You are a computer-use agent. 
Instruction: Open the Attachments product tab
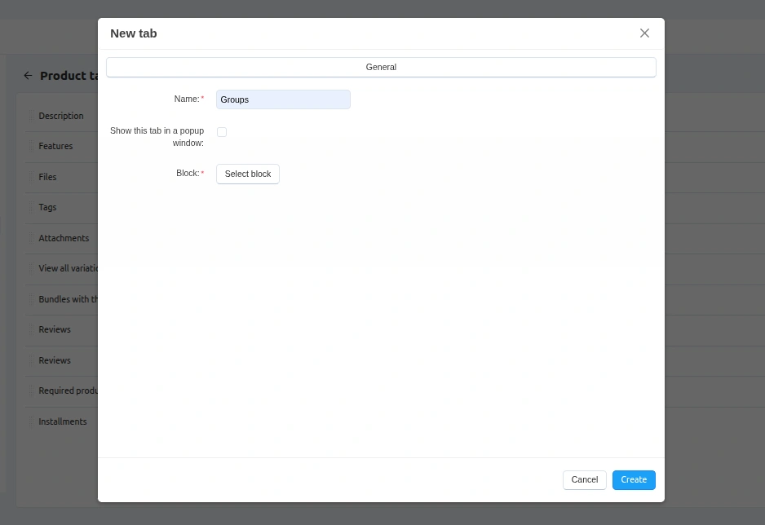(64, 239)
